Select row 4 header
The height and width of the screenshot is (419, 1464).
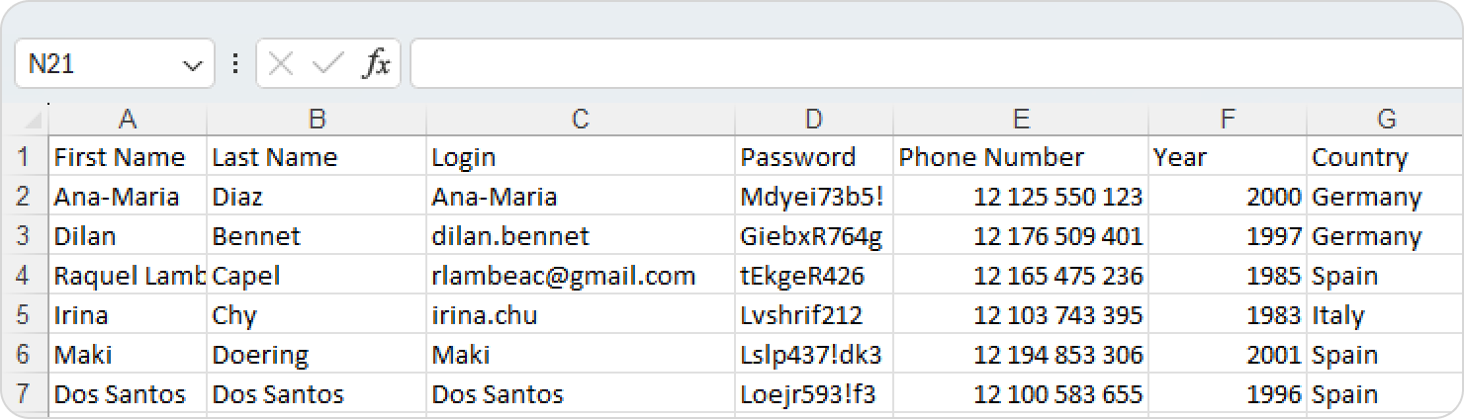click(x=24, y=276)
